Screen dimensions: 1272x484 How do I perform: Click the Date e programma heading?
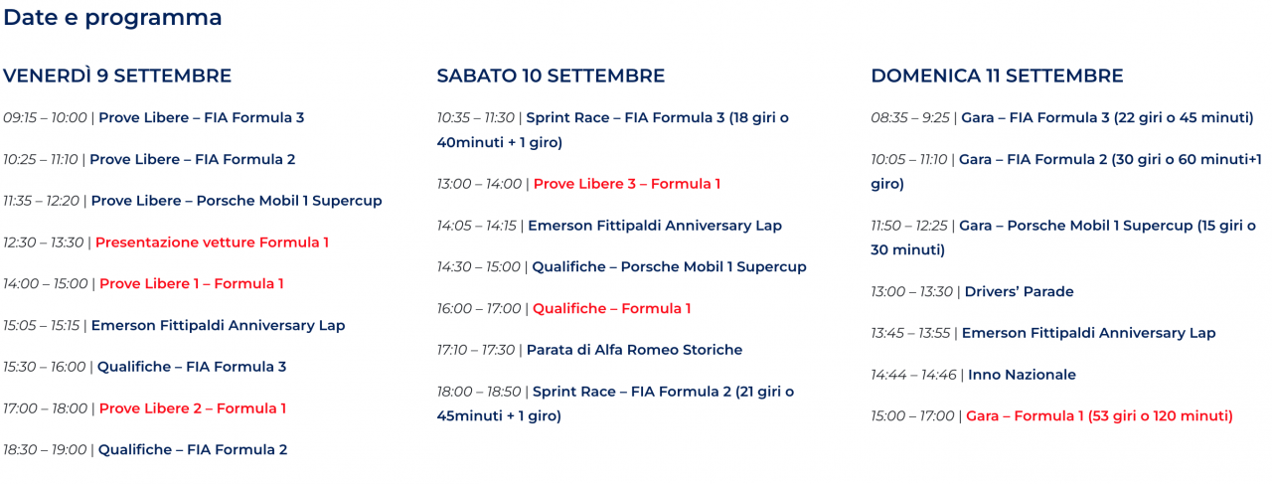coord(112,18)
